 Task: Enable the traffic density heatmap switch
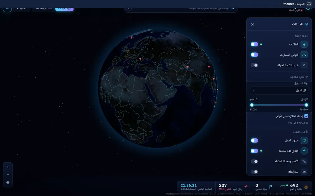(x=254, y=65)
